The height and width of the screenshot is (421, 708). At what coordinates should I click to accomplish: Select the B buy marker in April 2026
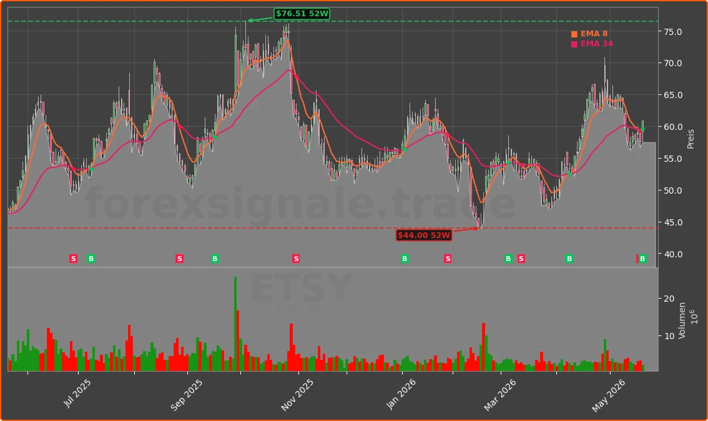click(569, 259)
